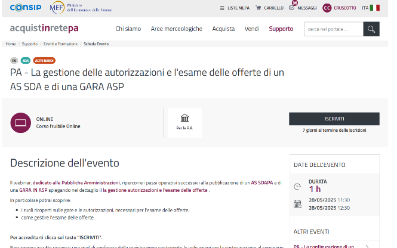Viewport: 397px width, 248px height.
Task: Click the calendar icon beside event dates
Action: pos(297,204)
